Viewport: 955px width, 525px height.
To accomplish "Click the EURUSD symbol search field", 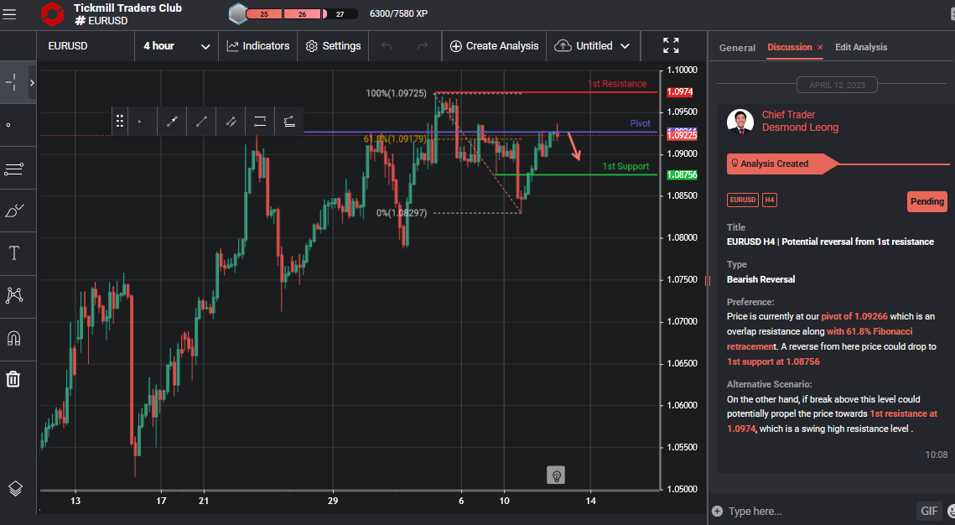I will point(86,46).
